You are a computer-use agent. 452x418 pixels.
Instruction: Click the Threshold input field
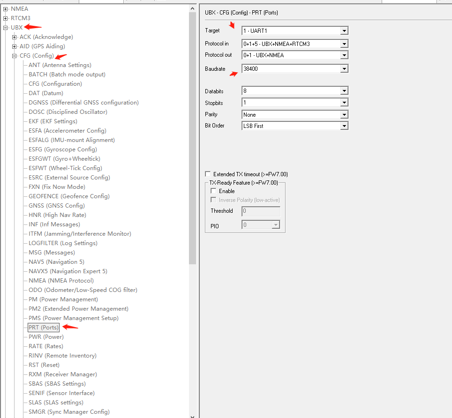pos(261,211)
